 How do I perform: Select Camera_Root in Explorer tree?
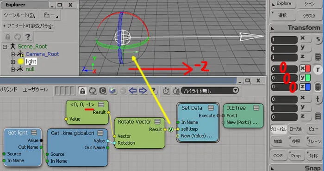click(43, 54)
